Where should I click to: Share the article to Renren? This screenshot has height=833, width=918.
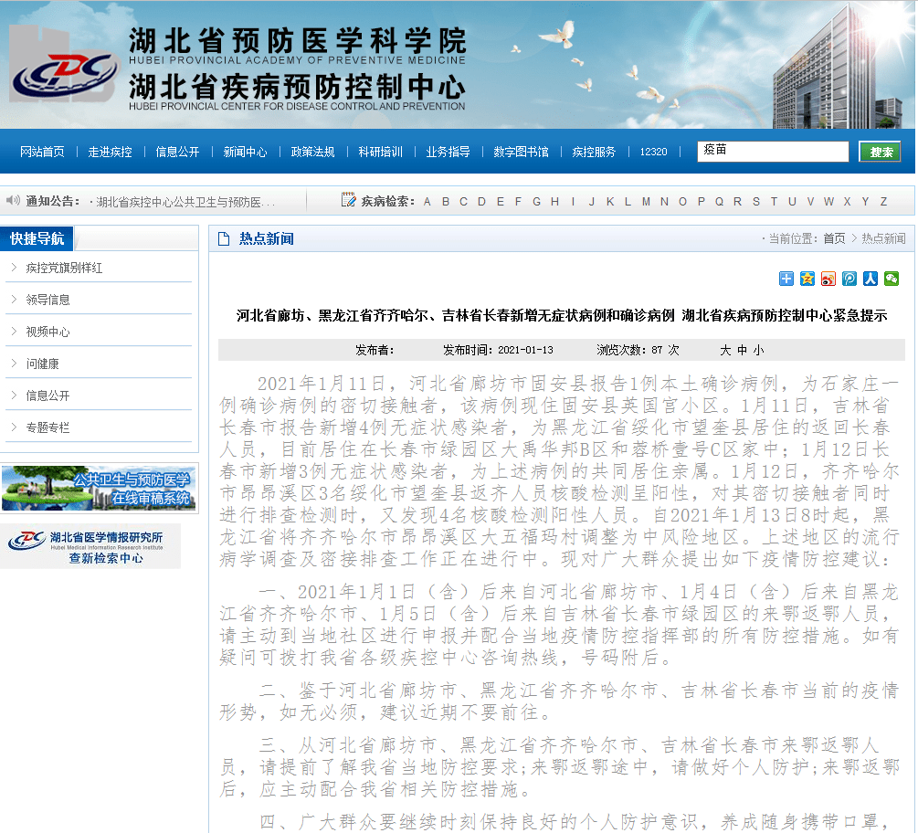(870, 279)
